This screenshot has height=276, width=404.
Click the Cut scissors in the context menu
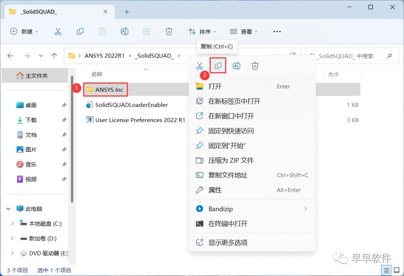coord(199,66)
